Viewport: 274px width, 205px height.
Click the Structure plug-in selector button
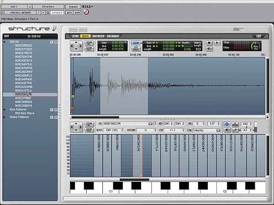pos(48,7)
